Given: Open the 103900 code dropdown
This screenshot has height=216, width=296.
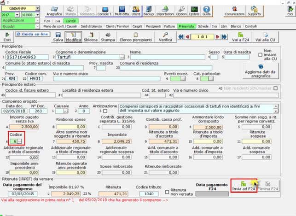Looking at the screenshot, I should click(x=38, y=15).
